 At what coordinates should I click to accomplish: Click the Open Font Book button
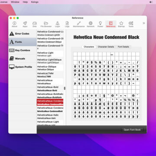click(132, 130)
